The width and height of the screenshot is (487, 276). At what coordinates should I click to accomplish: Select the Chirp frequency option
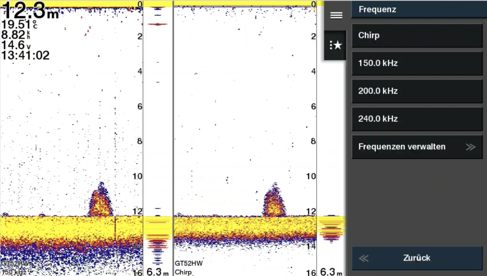point(417,35)
